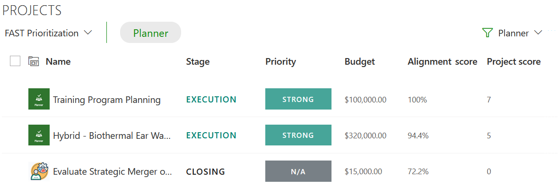Click the project type icon in header row

pyautogui.click(x=34, y=61)
